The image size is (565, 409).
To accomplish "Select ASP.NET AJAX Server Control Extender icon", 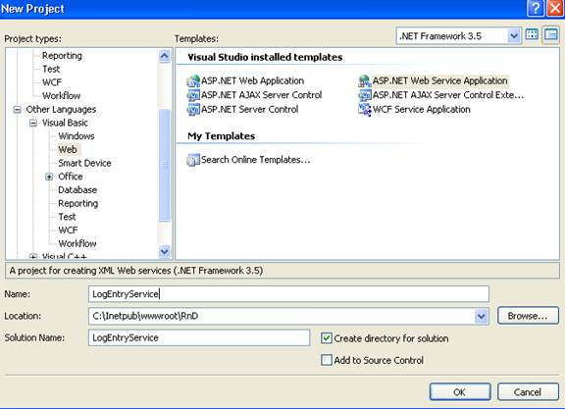I will (365, 95).
